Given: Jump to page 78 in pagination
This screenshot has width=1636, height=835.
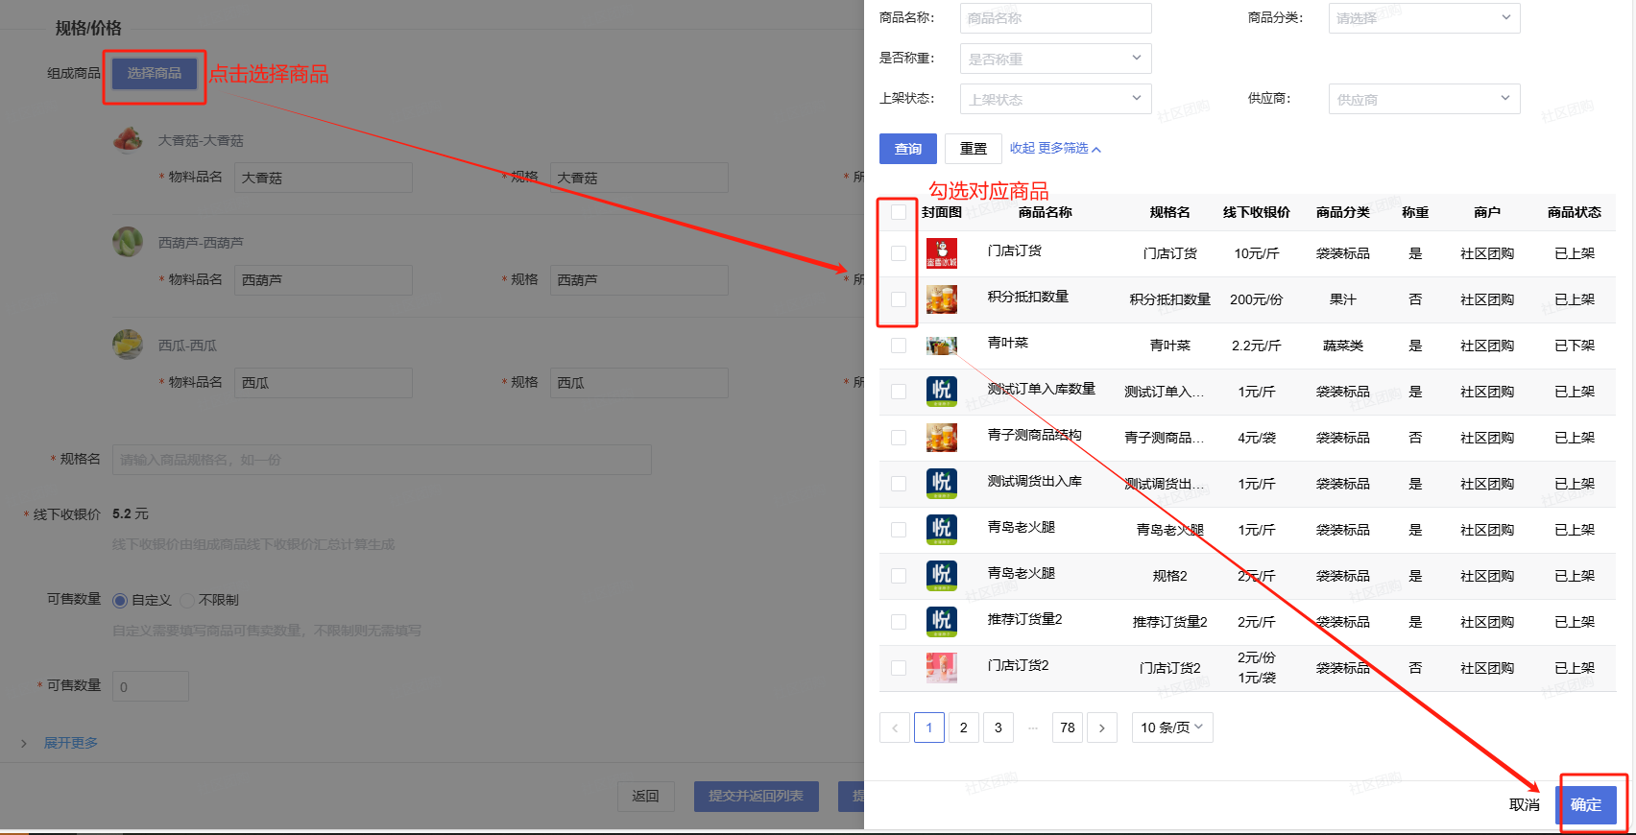Looking at the screenshot, I should 1068,728.
